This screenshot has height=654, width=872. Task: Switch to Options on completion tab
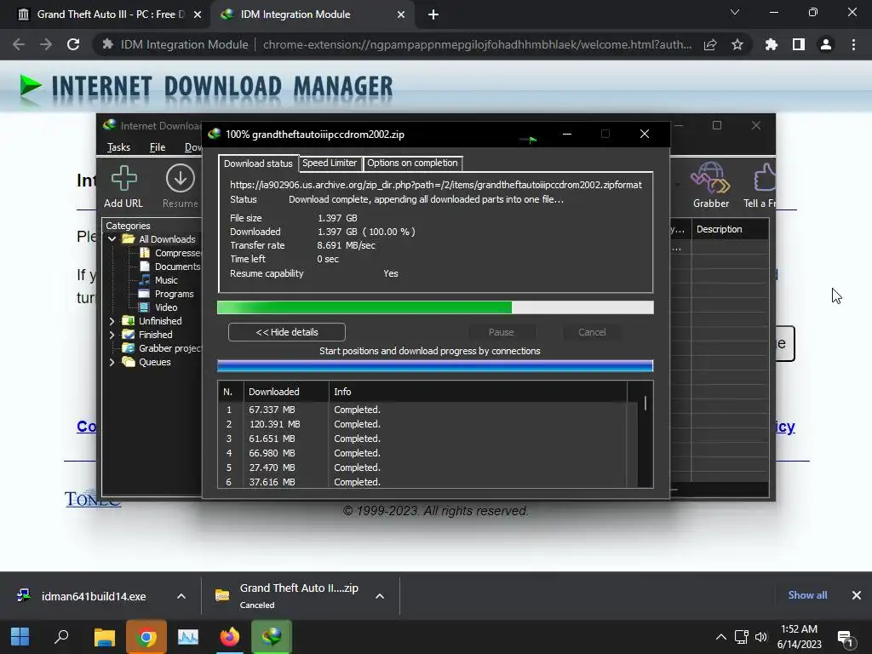pos(412,163)
